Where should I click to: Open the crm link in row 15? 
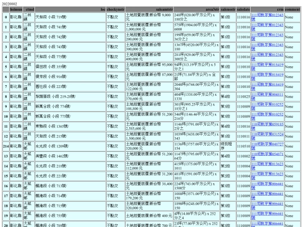(267, 176)
